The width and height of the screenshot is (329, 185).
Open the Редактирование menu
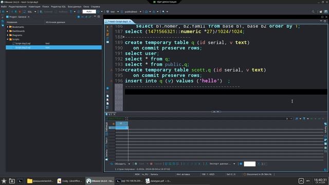click(x=17, y=7)
